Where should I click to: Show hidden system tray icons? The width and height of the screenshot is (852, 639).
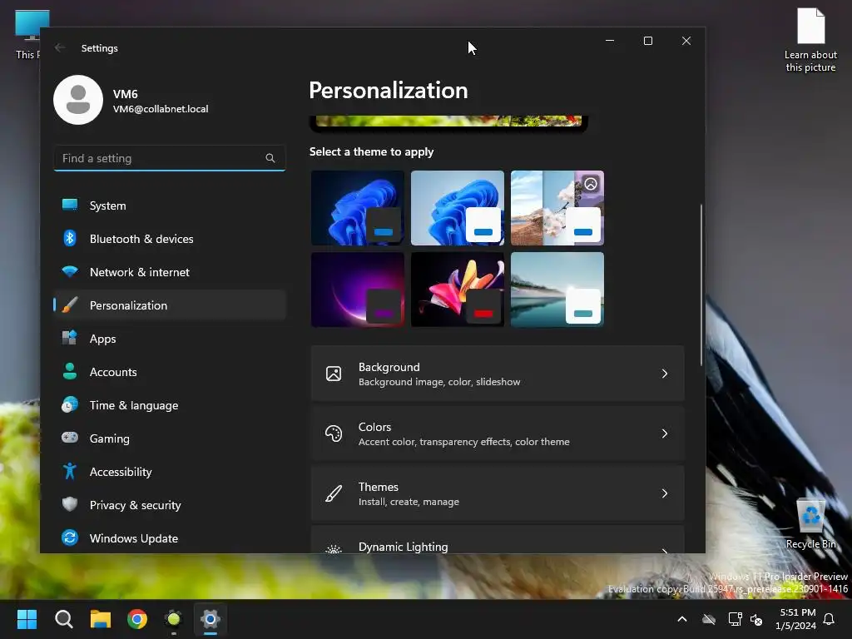(682, 619)
